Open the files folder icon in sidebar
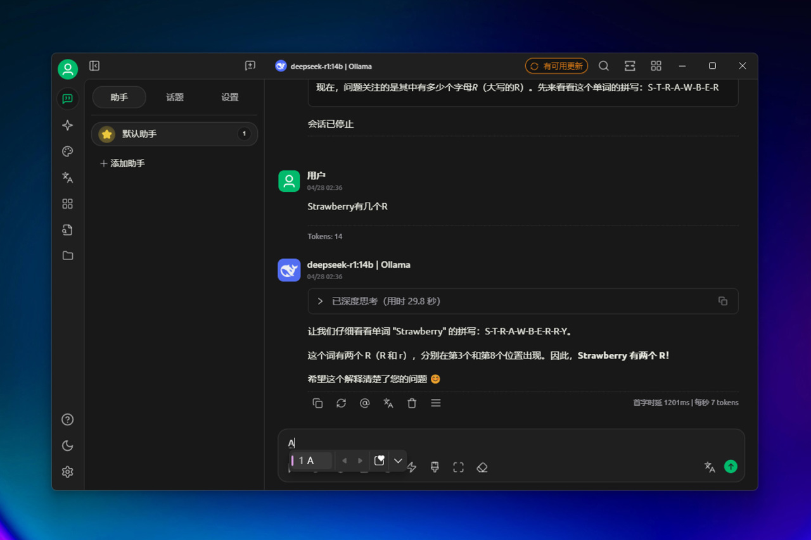This screenshot has width=811, height=540. (68, 256)
